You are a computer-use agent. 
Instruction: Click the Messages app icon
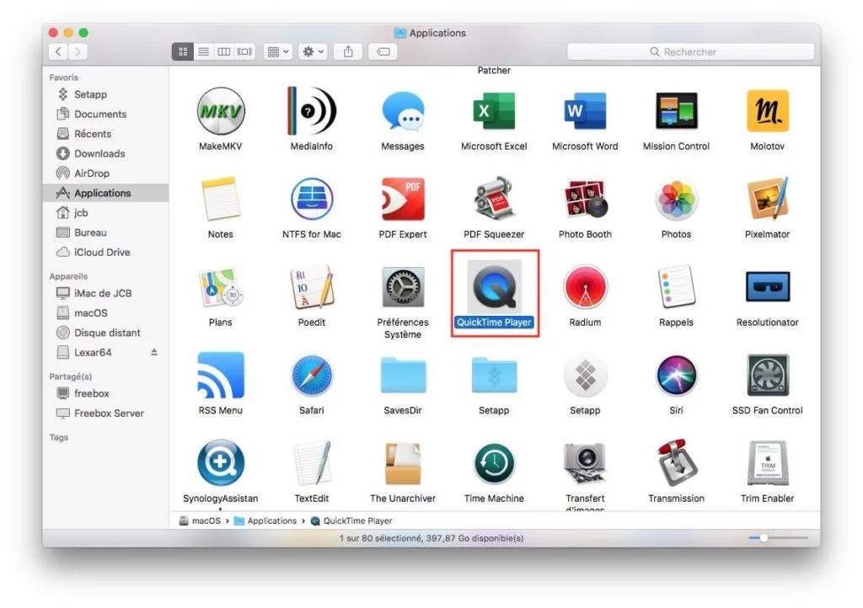(403, 111)
